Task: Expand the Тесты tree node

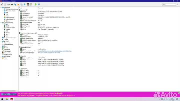Action: [1, 58]
